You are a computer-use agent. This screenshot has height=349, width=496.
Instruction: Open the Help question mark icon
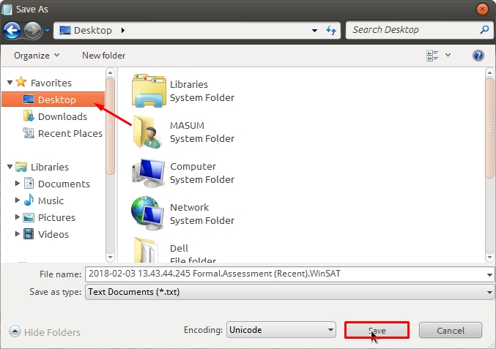[478, 56]
